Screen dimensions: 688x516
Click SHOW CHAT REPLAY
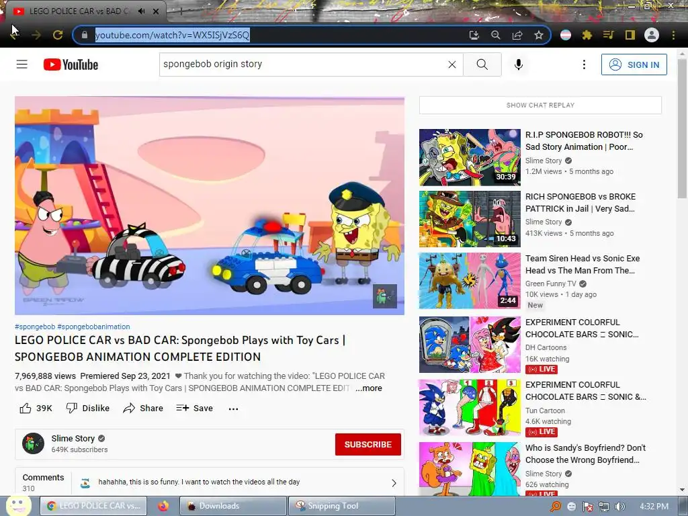[x=540, y=105]
